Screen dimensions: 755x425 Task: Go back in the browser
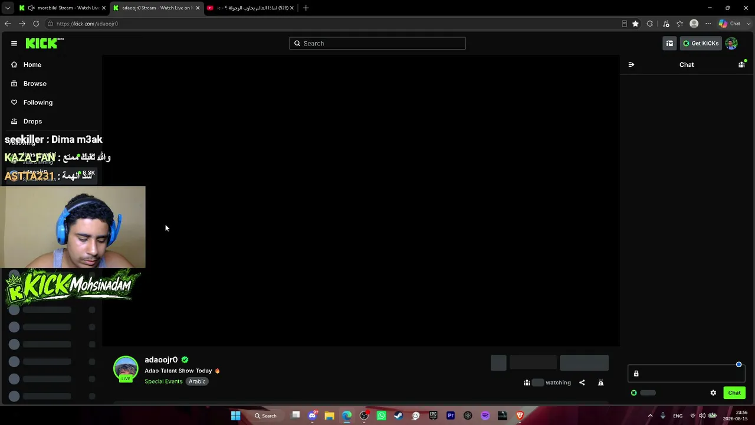[8, 24]
